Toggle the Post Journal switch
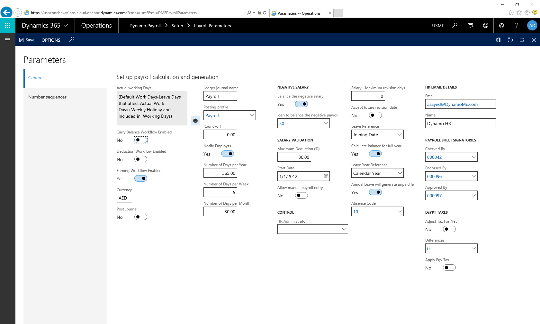The height and width of the screenshot is (324, 540). pyautogui.click(x=141, y=217)
